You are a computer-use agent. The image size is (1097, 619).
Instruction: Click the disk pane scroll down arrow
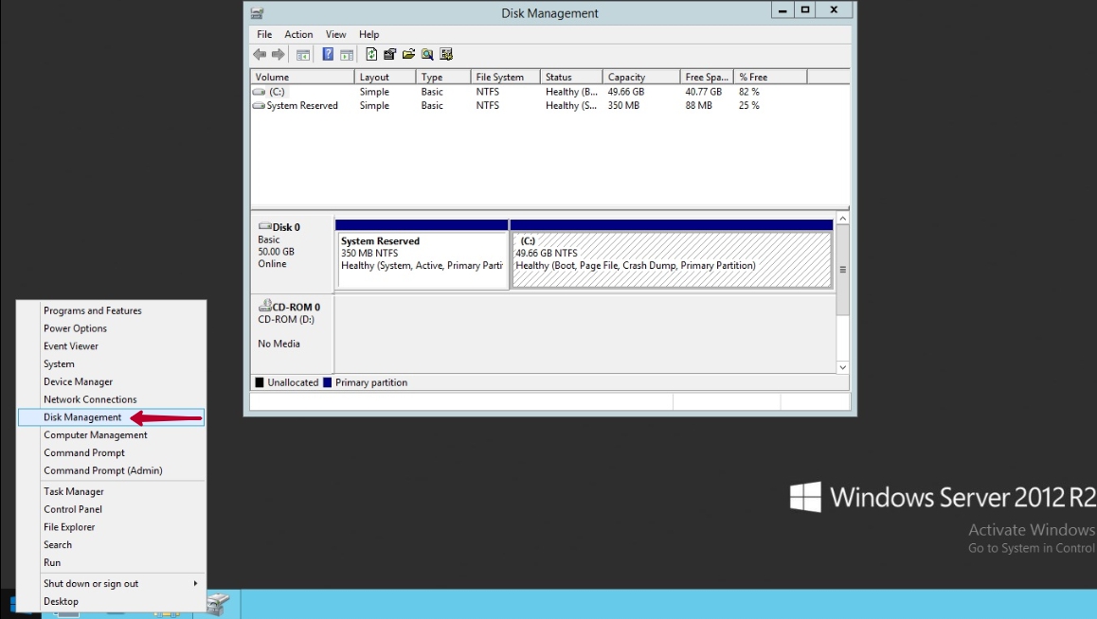(843, 366)
